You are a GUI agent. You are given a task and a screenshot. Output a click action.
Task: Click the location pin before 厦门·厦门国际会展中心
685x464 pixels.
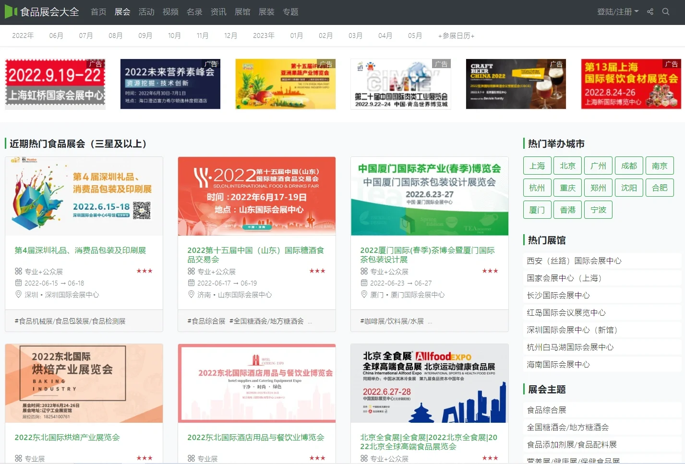[363, 295]
